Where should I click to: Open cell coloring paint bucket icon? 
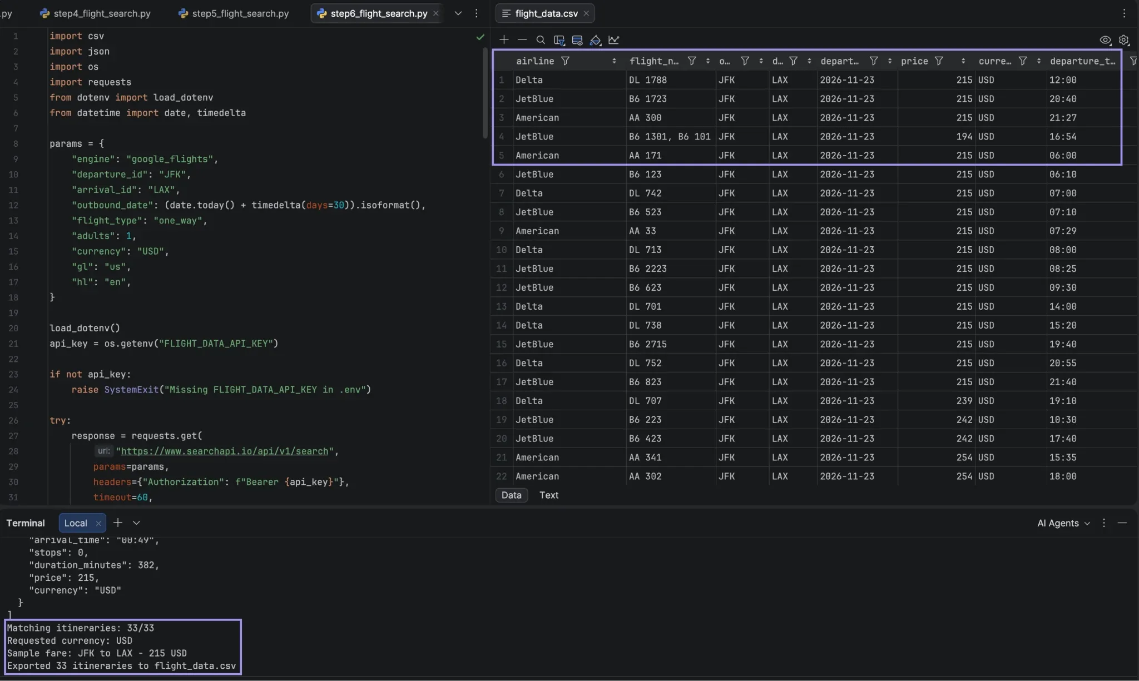pyautogui.click(x=595, y=40)
